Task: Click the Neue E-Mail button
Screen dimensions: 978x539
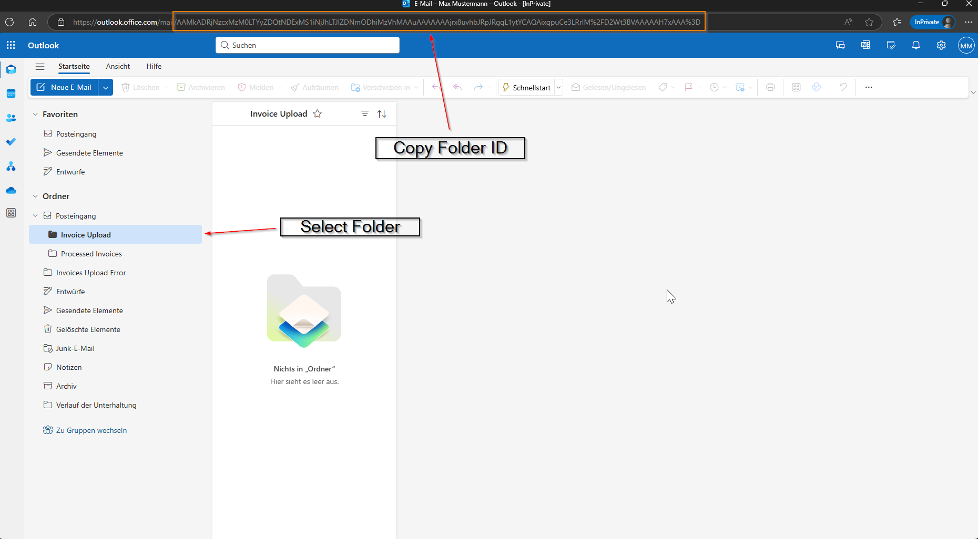Action: coord(65,87)
